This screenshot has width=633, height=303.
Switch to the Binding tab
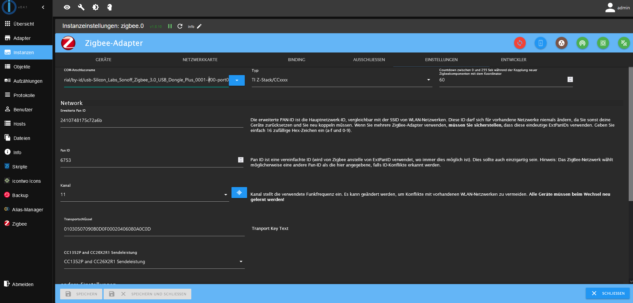point(297,60)
